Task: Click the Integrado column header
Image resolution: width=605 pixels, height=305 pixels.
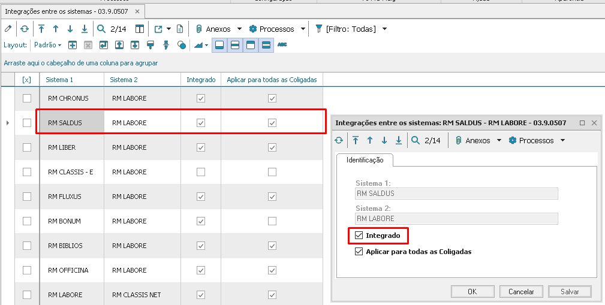Action: pos(201,80)
